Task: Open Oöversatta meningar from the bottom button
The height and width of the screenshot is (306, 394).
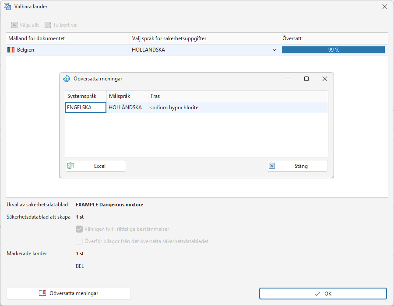Action: click(69, 293)
